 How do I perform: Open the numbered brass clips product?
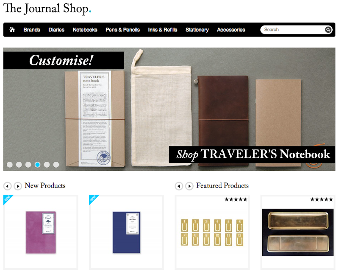coord(212,232)
